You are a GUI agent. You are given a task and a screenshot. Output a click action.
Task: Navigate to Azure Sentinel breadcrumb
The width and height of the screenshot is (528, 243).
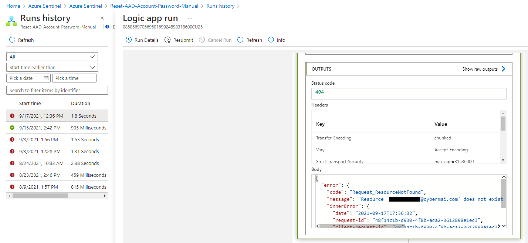(x=45, y=6)
